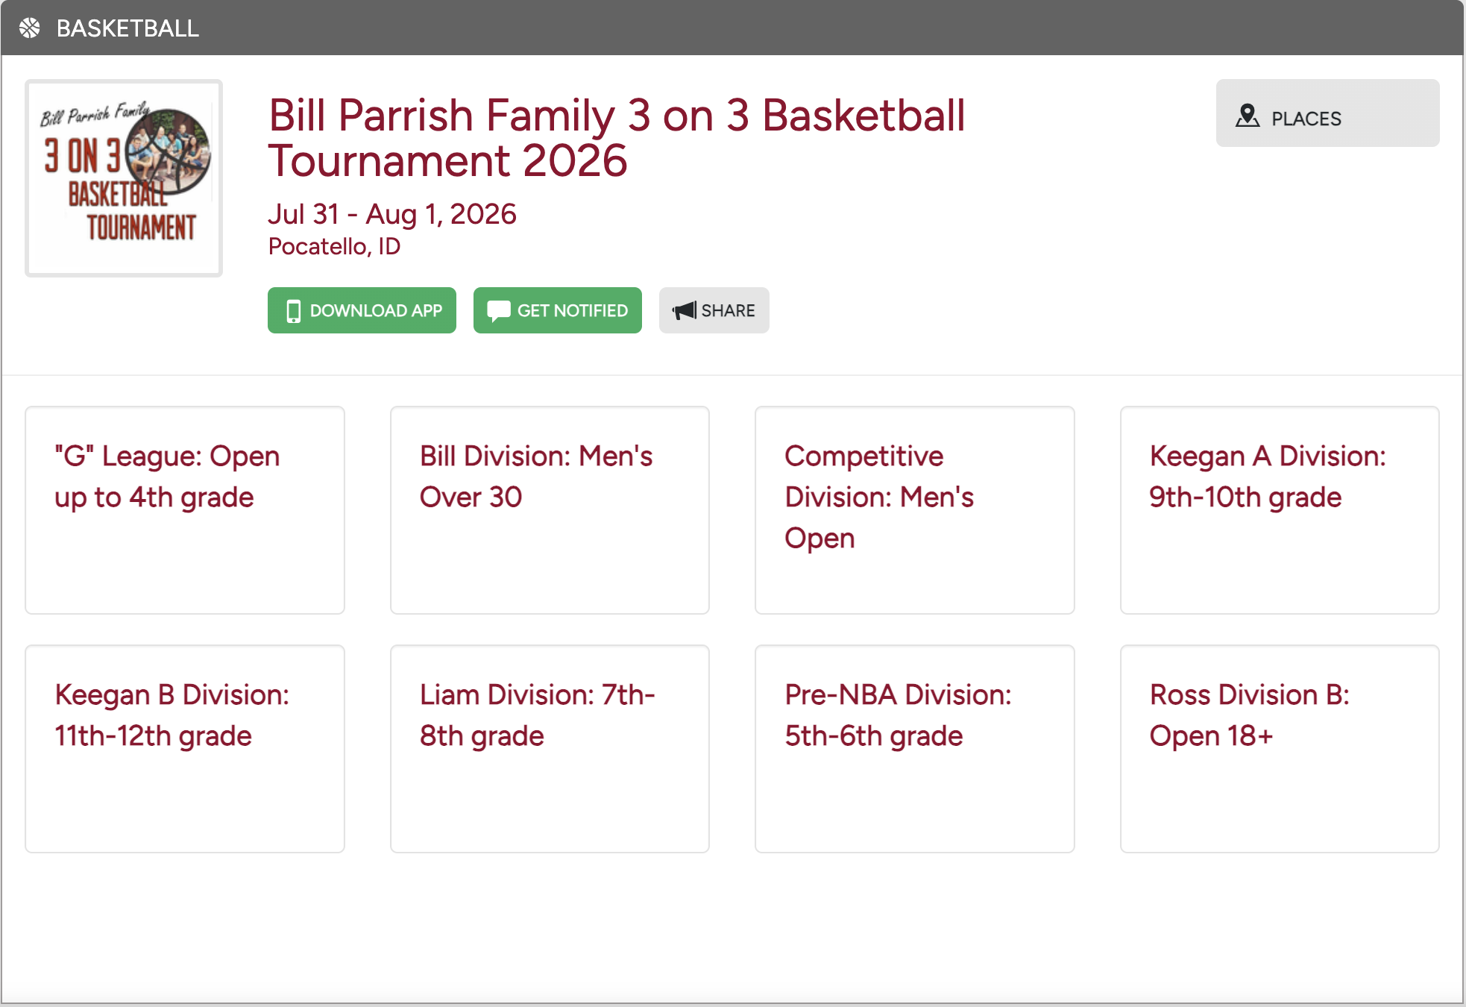Open Keegan A Division: 9th-10th grade
Image resolution: width=1466 pixels, height=1007 pixels.
pos(1280,510)
